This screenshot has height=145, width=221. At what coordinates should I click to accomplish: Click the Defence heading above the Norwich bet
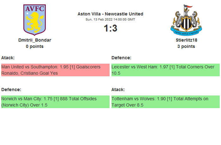coord(11,90)
